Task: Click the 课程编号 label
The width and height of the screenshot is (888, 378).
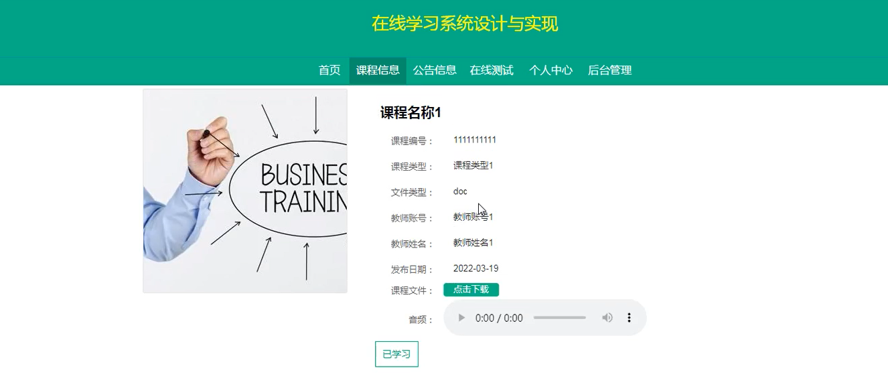Action: [413, 141]
